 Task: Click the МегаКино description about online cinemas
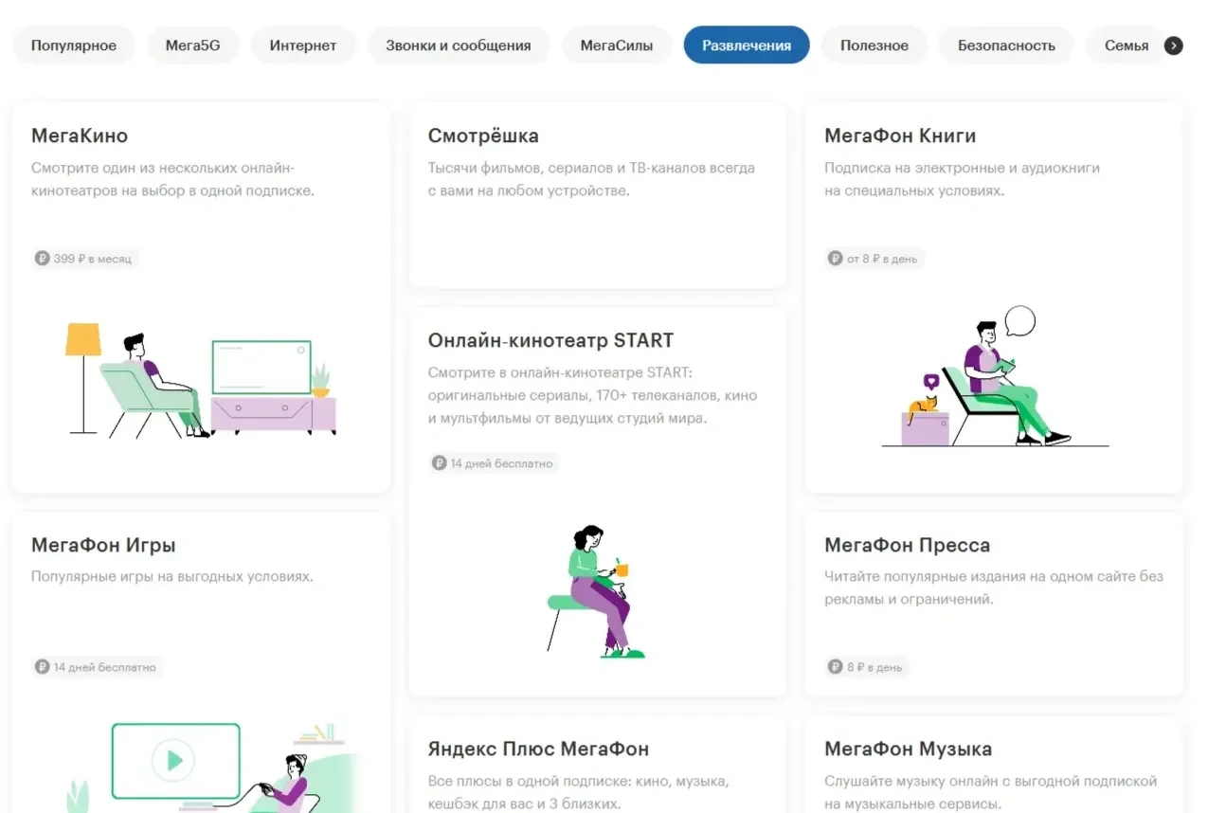[172, 179]
